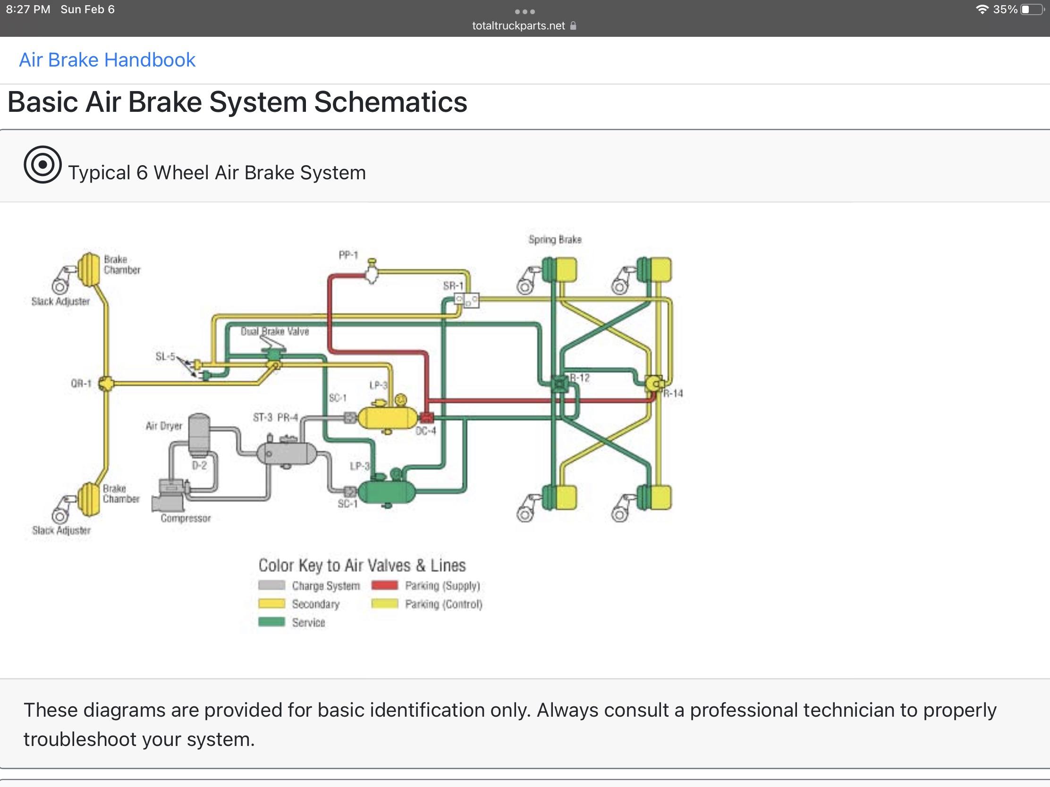Click the R-14 relay valve
Screen dimensions: 1050x787
[654, 383]
